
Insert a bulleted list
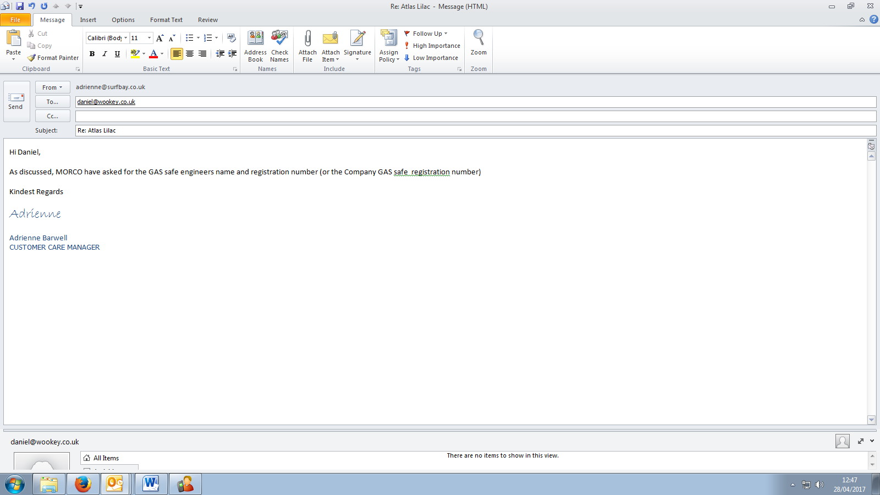189,38
